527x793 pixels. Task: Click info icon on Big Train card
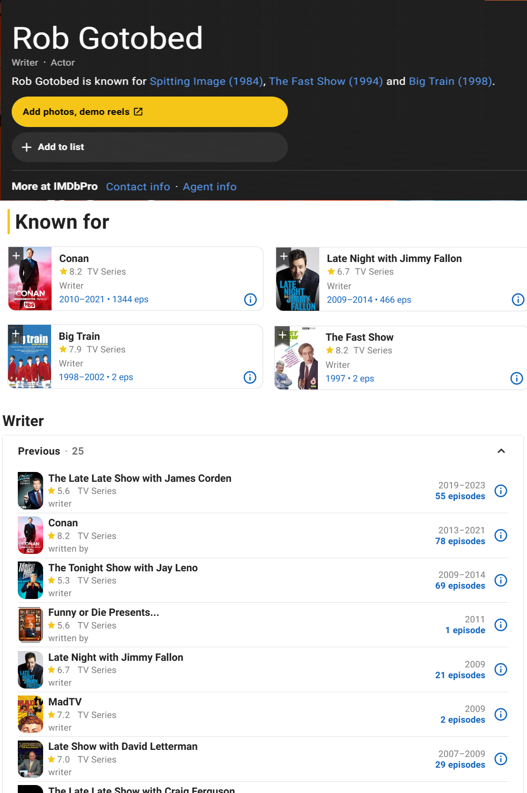click(x=250, y=377)
